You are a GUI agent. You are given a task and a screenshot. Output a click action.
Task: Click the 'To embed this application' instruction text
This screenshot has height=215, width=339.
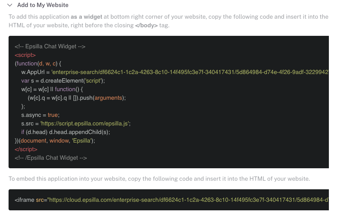(159, 179)
